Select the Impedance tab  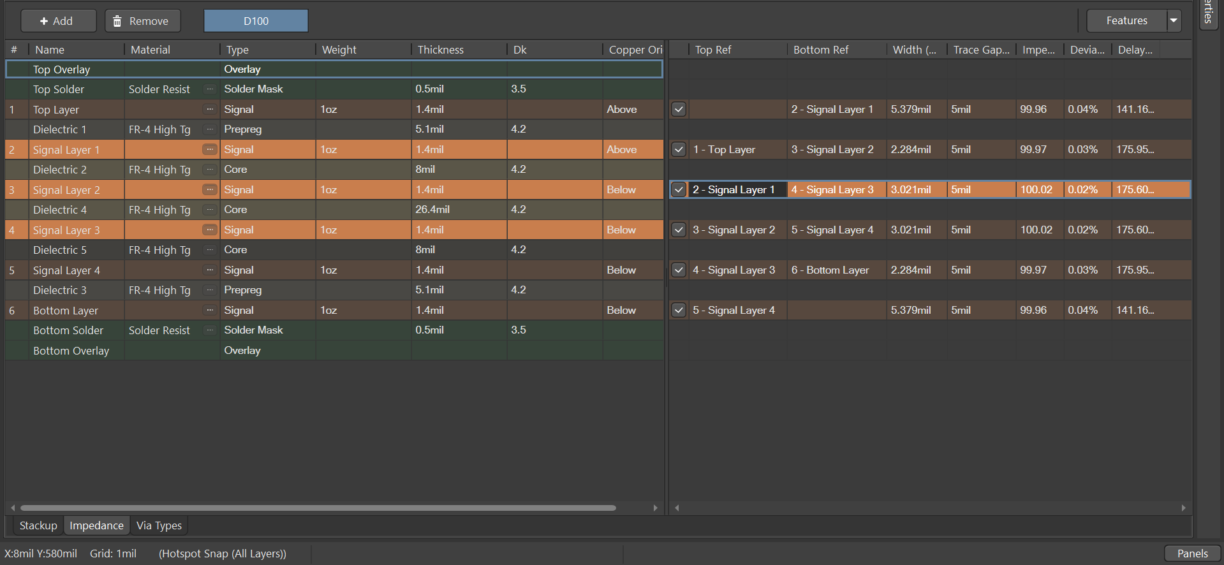pos(96,525)
